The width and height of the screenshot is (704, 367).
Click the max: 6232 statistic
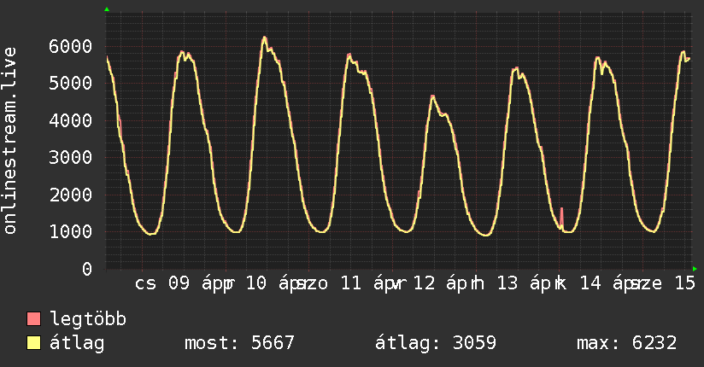tap(626, 343)
